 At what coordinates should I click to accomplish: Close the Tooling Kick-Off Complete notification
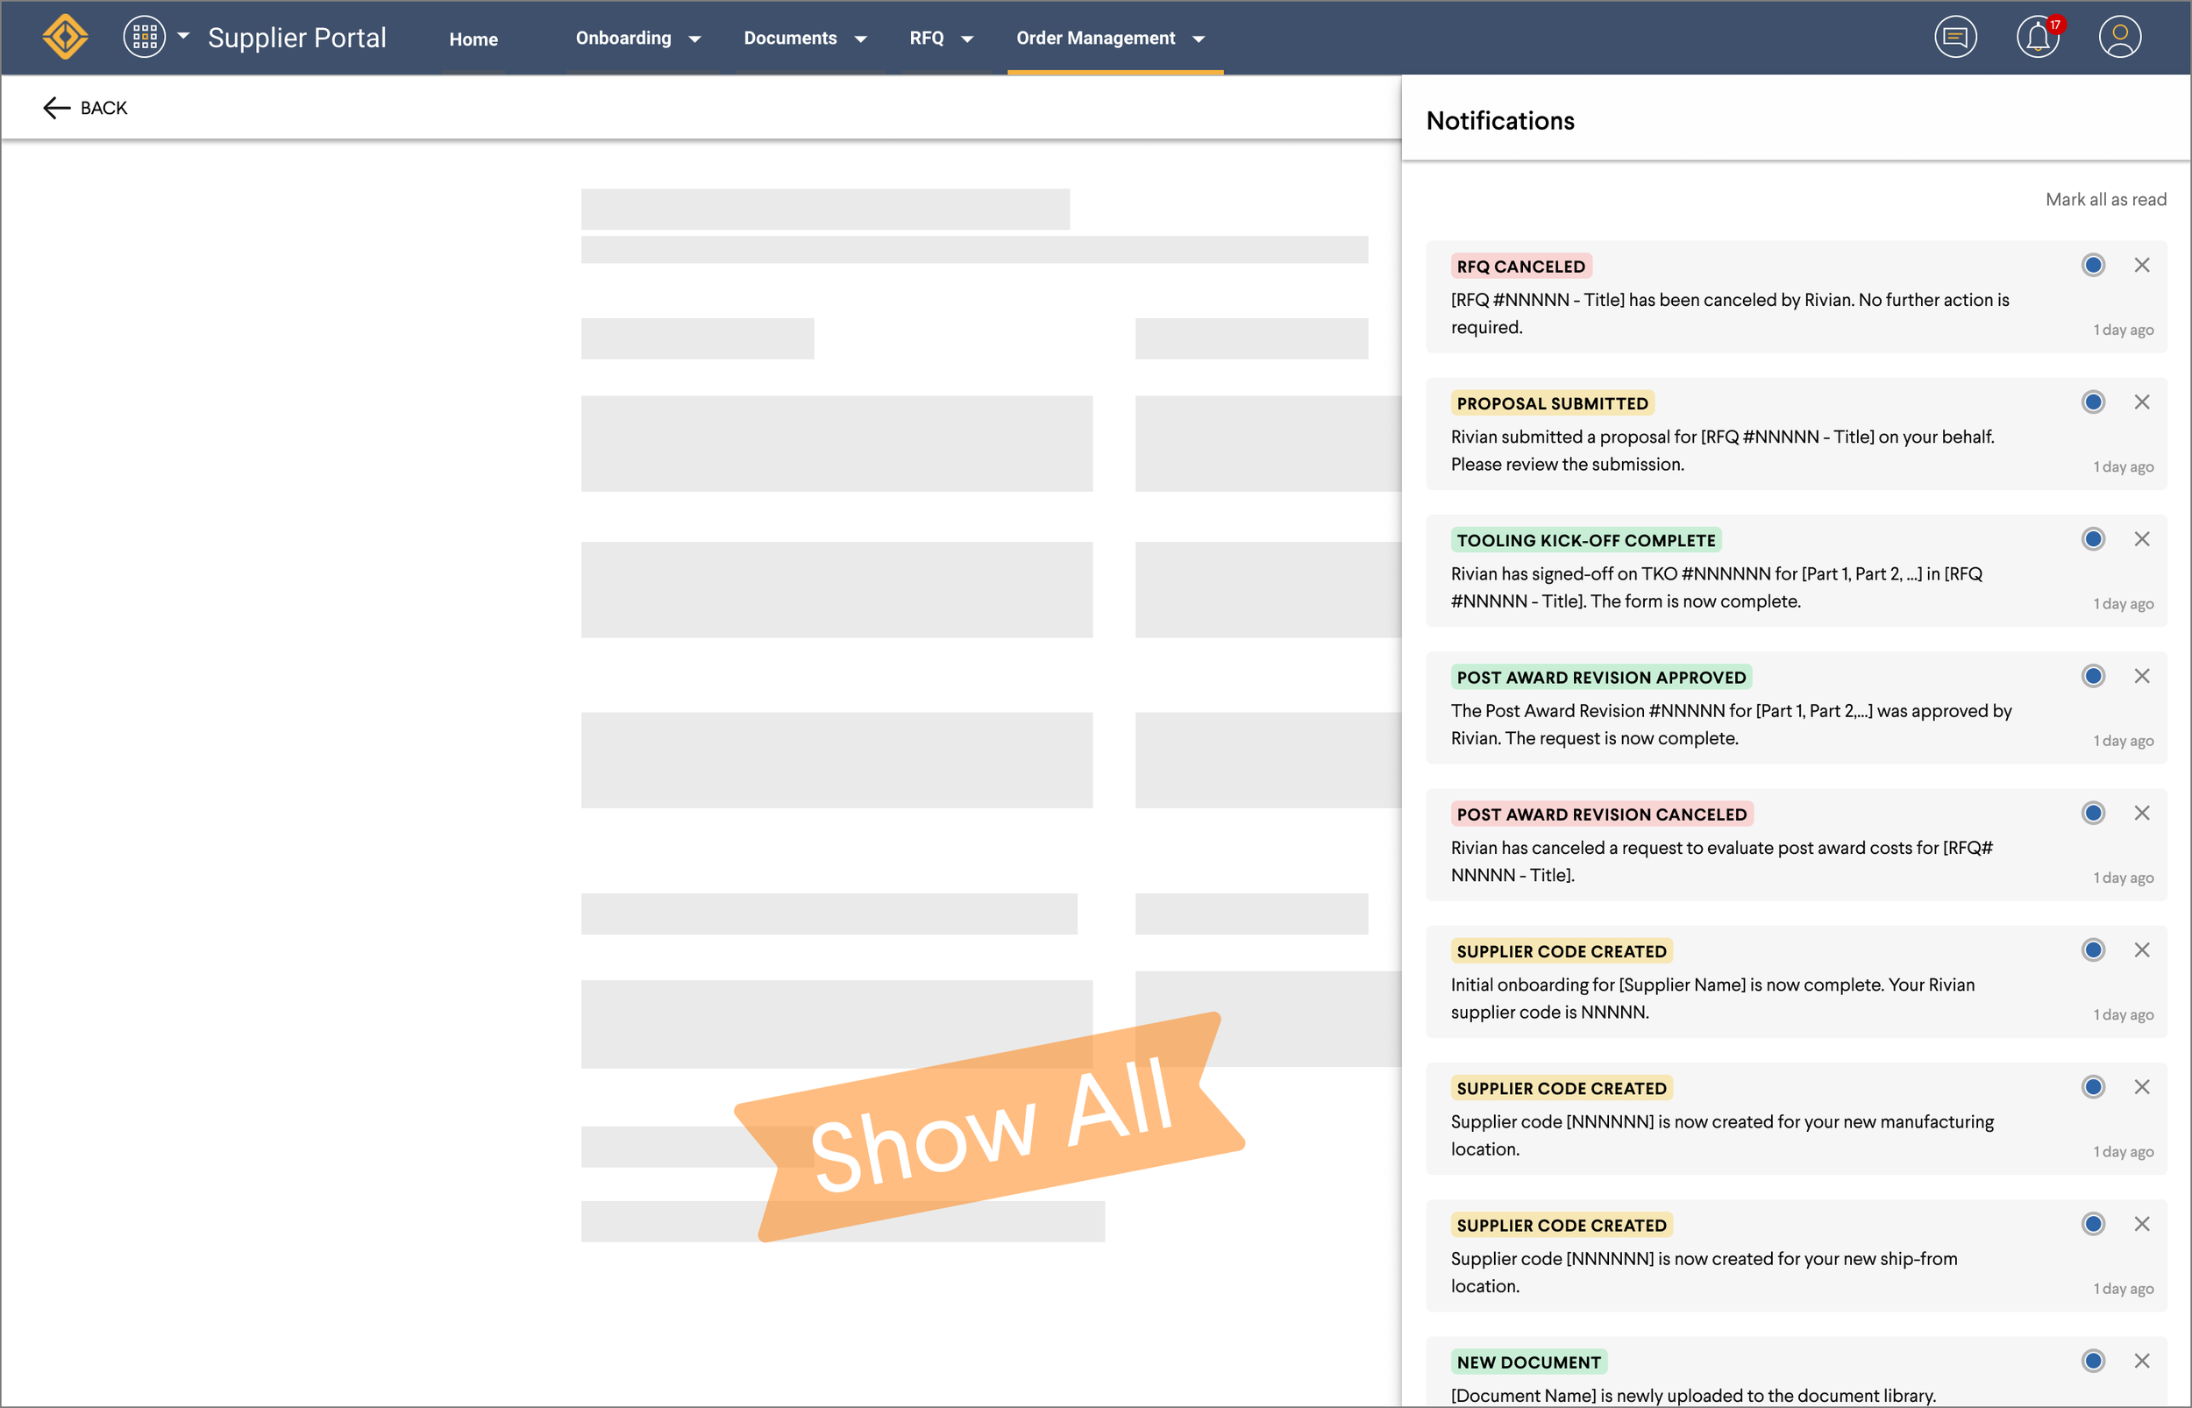tap(2141, 539)
